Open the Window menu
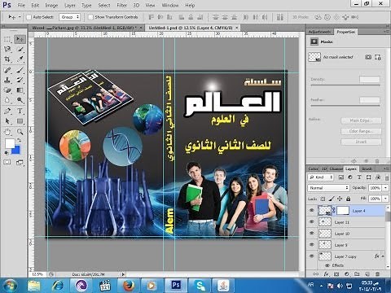The width and height of the screenshot is (391, 293). [x=170, y=5]
